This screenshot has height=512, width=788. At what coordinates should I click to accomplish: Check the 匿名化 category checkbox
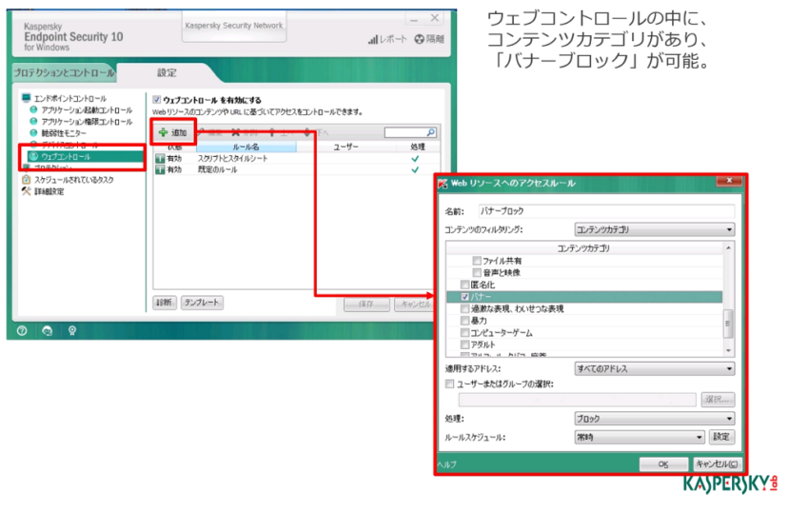pyautogui.click(x=464, y=285)
